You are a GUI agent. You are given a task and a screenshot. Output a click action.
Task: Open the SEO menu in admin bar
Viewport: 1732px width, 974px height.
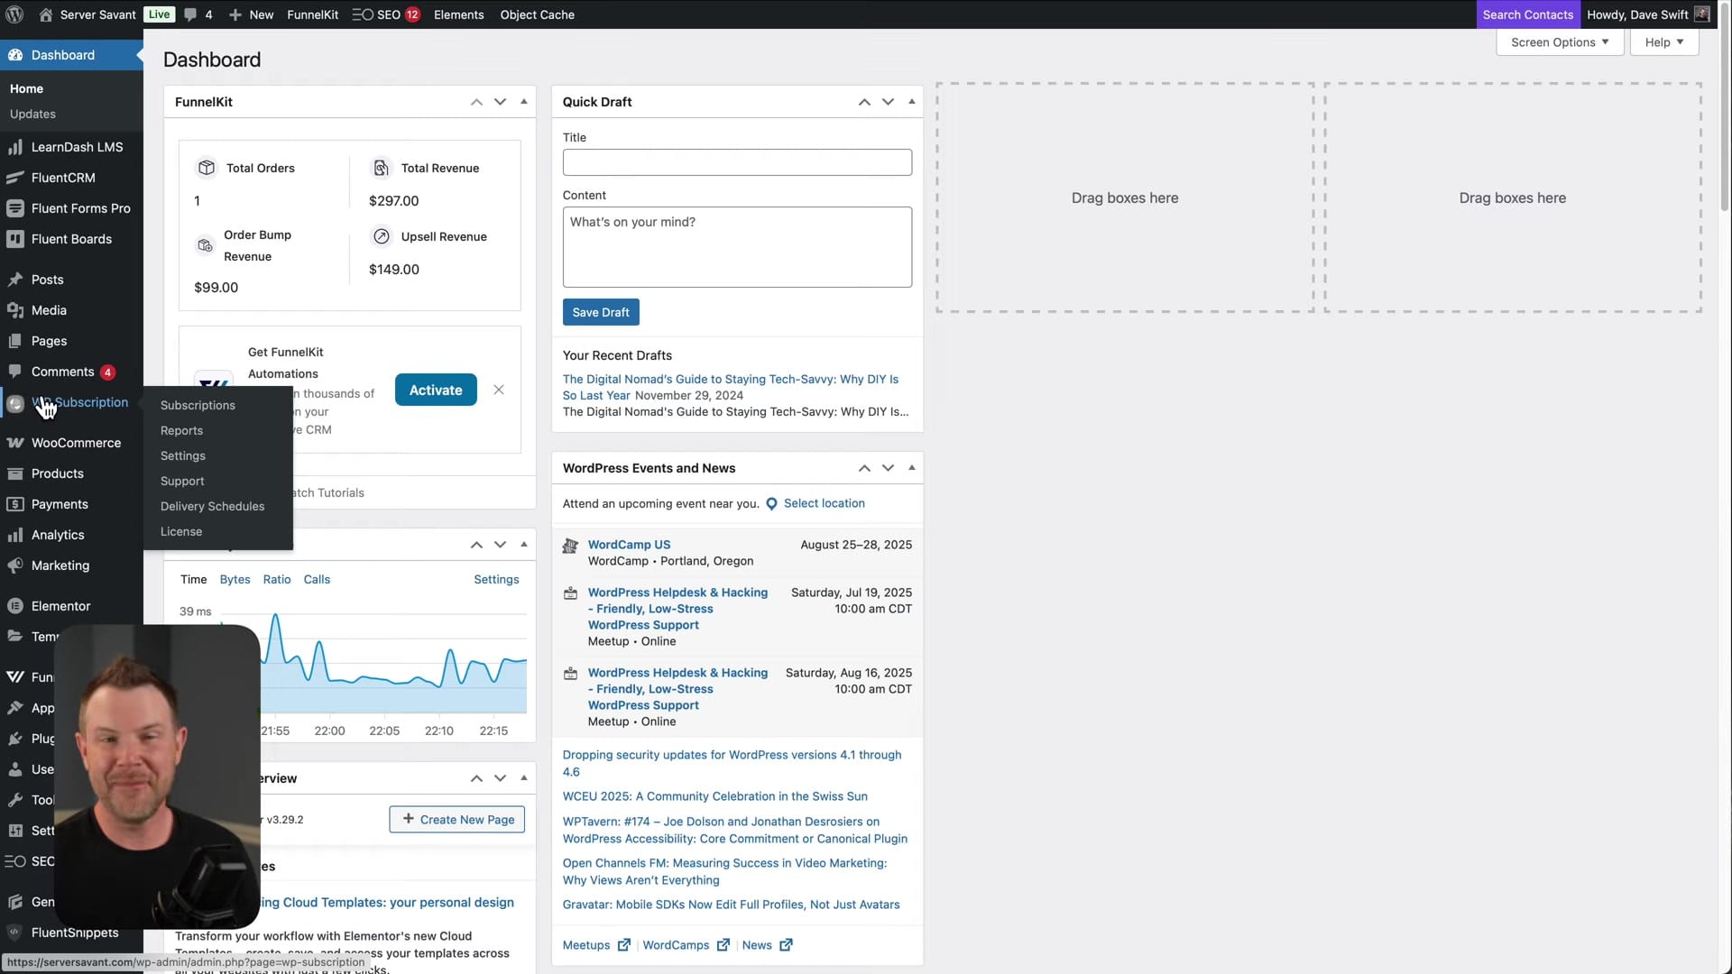click(x=386, y=14)
